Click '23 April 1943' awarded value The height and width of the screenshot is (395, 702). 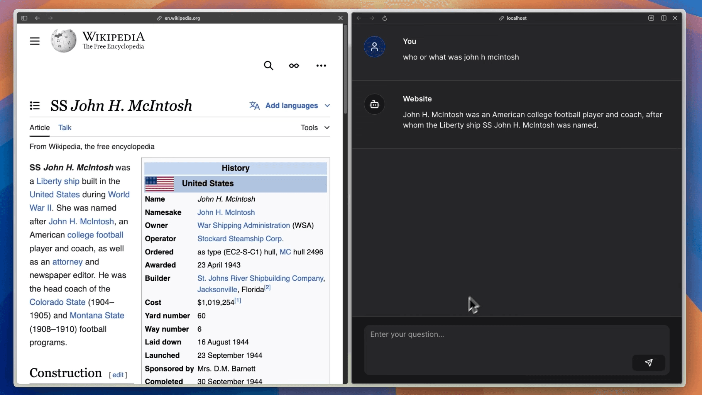[219, 265]
